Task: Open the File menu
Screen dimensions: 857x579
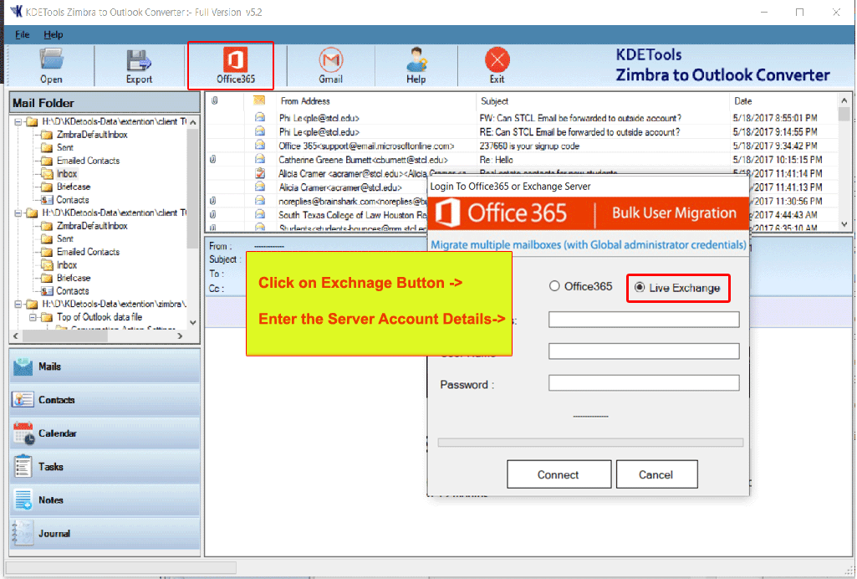Action: click(23, 35)
